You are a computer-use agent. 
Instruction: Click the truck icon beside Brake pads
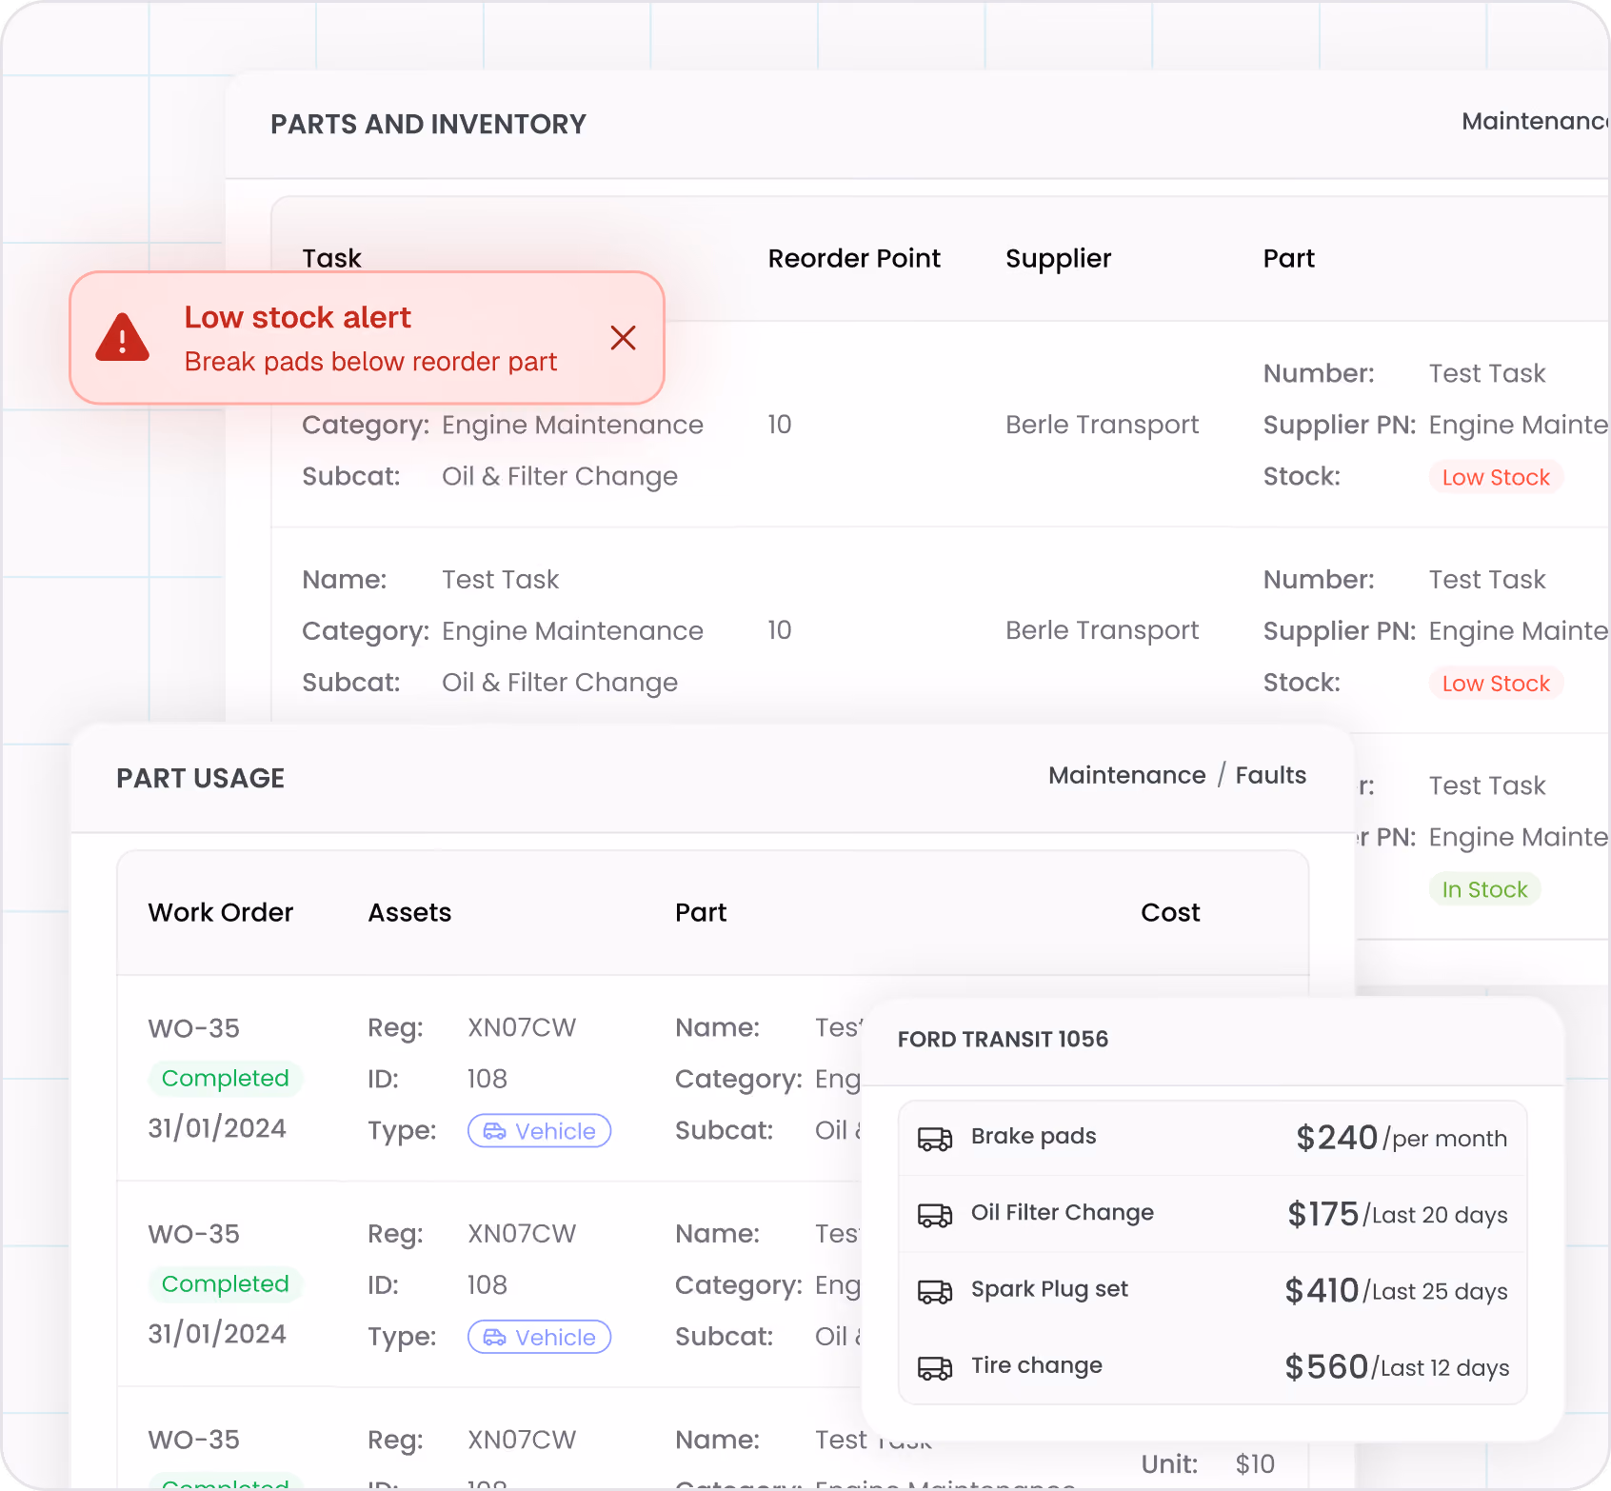point(934,1138)
